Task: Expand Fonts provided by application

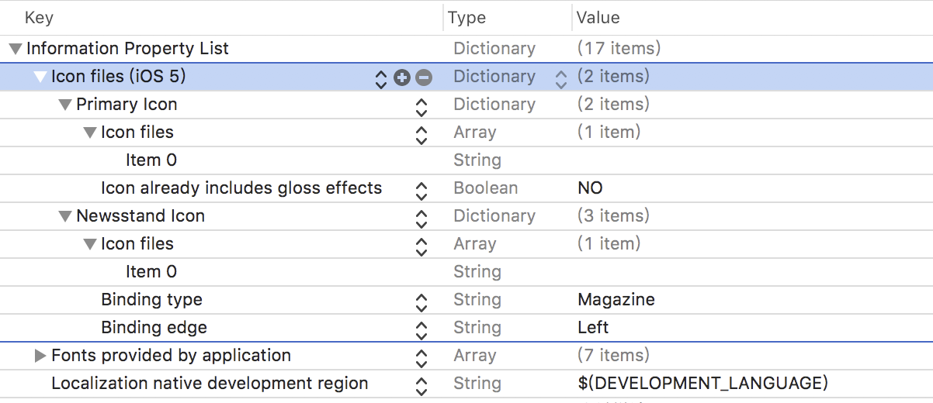Action: [x=40, y=356]
